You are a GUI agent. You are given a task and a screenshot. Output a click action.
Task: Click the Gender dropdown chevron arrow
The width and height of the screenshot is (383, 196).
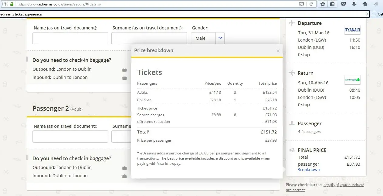220,38
